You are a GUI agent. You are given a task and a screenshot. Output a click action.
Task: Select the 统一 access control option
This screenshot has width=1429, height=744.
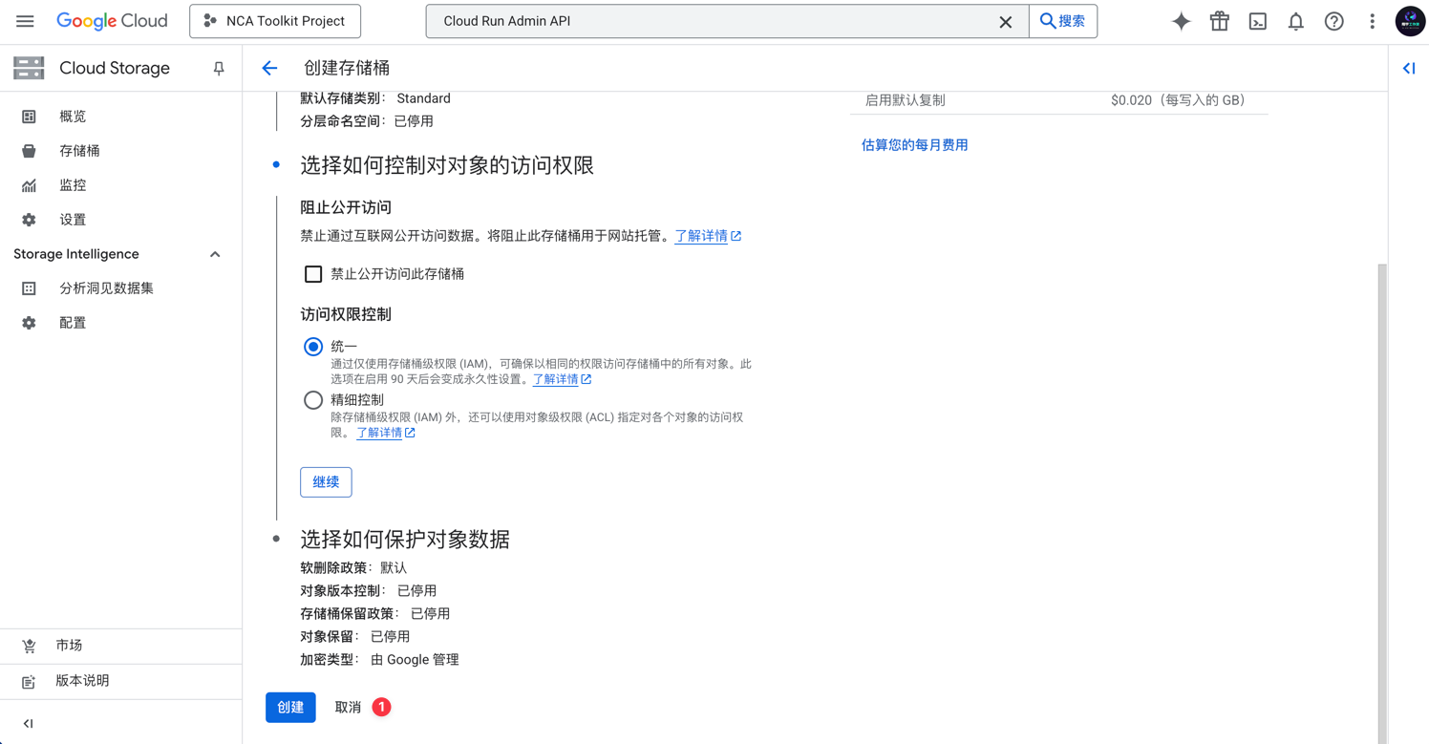click(312, 346)
